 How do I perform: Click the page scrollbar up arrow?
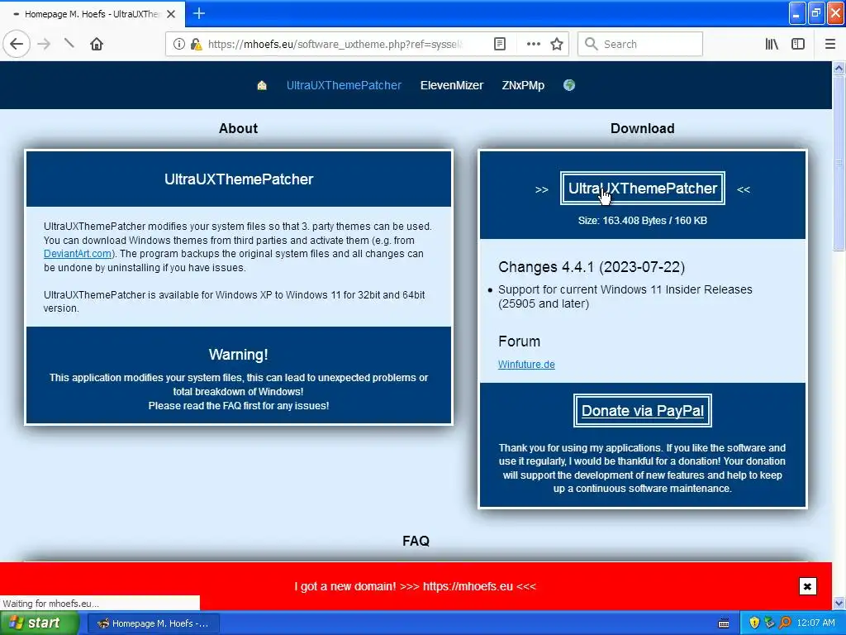(x=839, y=68)
